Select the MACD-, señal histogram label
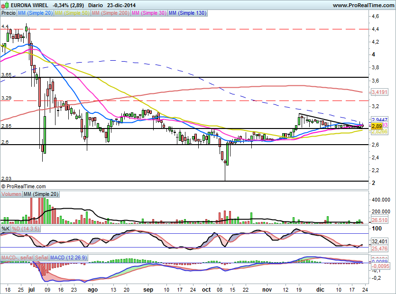The width and height of the screenshot is (396, 294). coord(17,257)
